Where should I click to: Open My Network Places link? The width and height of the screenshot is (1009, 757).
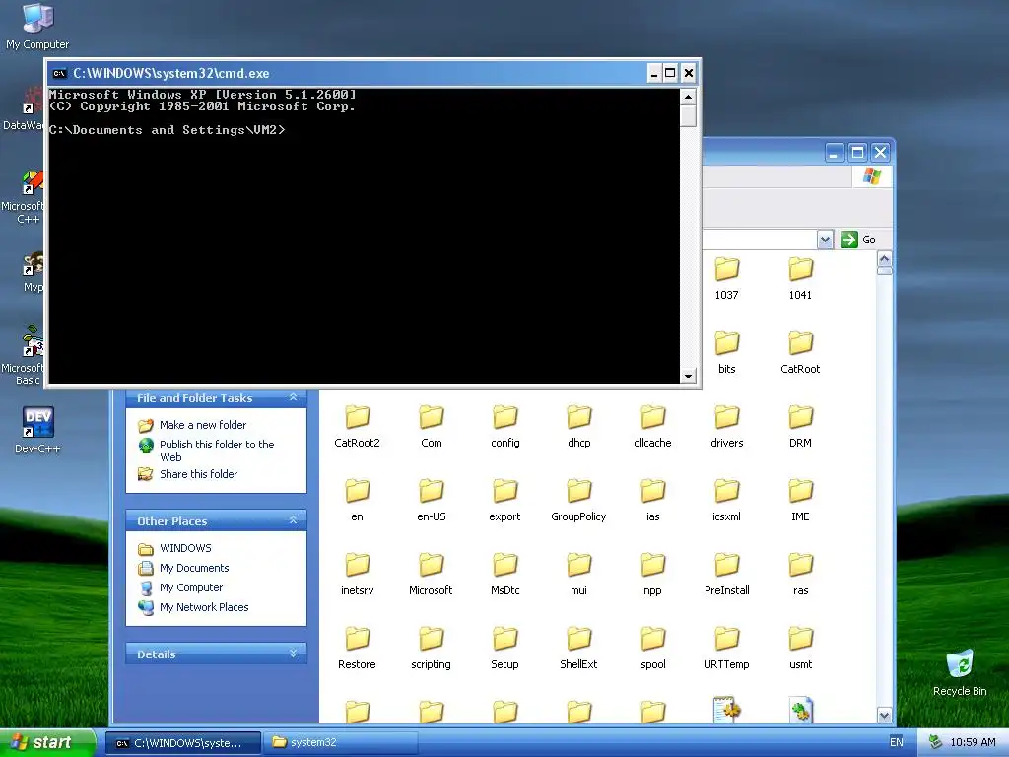(x=204, y=607)
